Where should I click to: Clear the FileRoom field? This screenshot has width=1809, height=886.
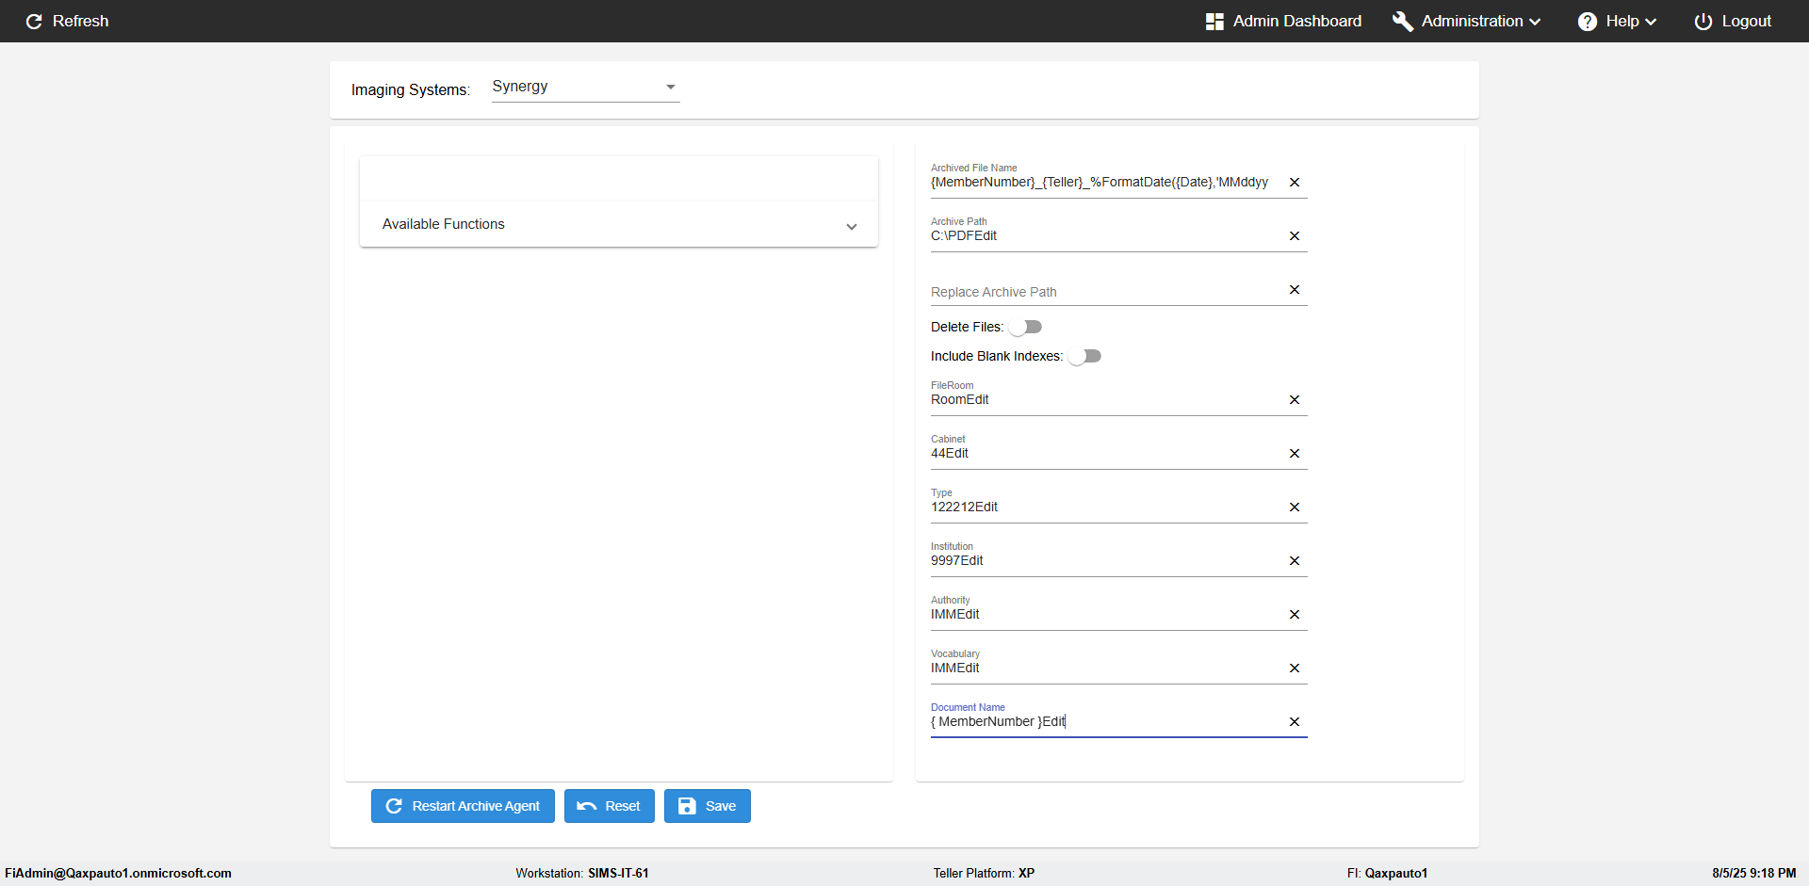coord(1295,400)
